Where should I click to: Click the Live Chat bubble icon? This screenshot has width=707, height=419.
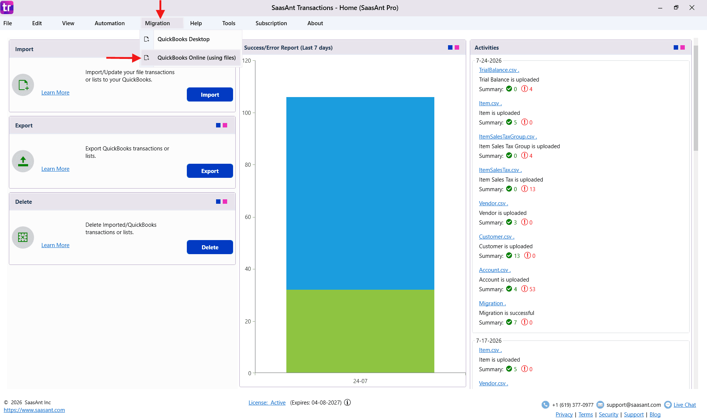pos(668,405)
